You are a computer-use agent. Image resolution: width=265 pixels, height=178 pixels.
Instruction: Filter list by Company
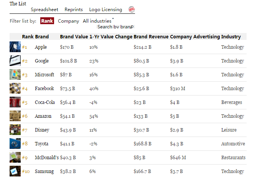point(68,21)
